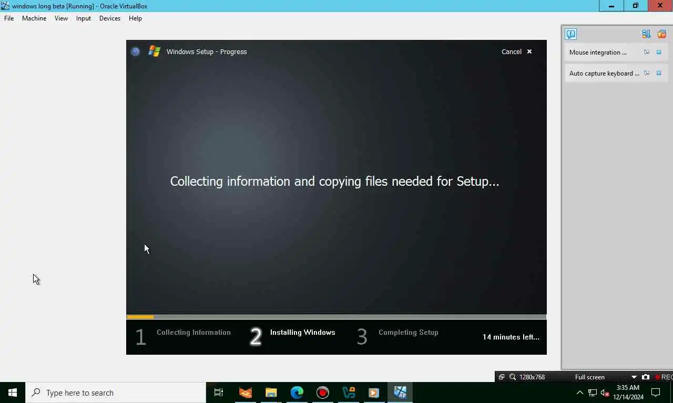673x403 pixels.
Task: Suppress the Auto capture keyboard message
Action: [x=647, y=73]
